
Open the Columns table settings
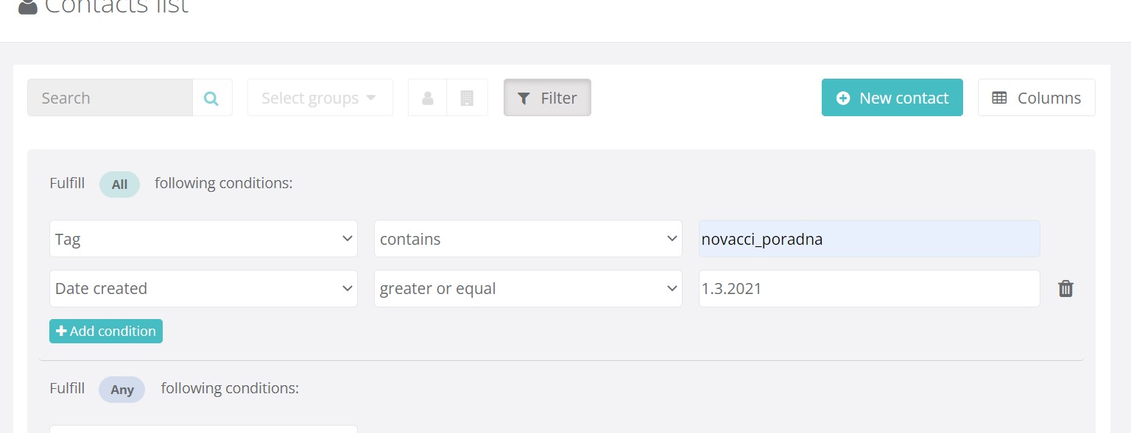[x=1036, y=98]
